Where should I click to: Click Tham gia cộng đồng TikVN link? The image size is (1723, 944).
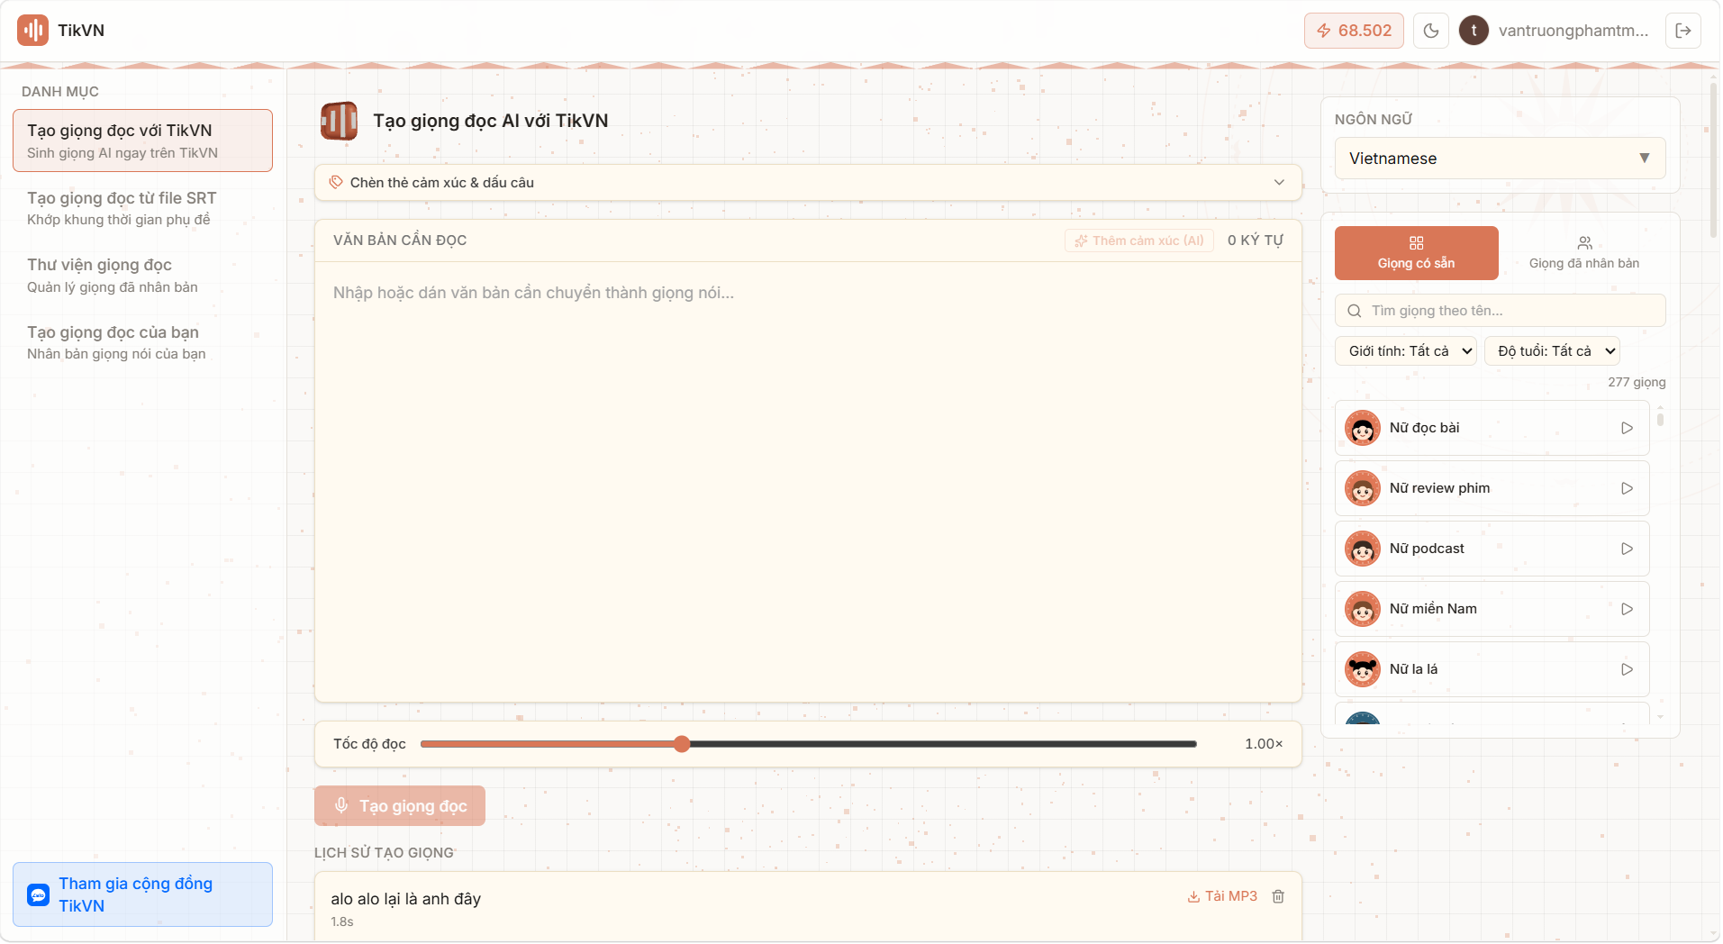click(142, 894)
